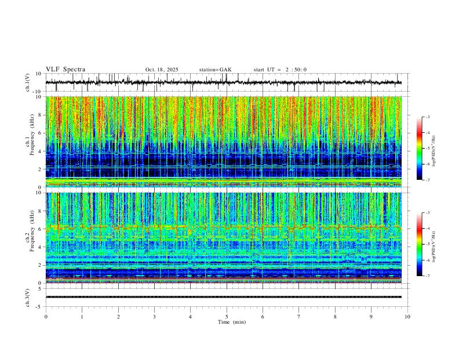Click the -7 label on bottom color bar
459x355 pixels.
click(427, 276)
